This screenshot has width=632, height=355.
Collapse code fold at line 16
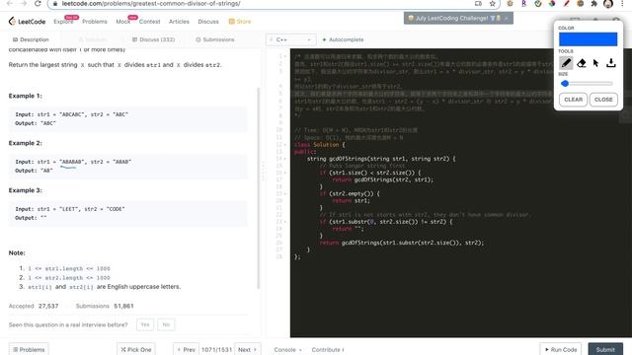pos(285,173)
